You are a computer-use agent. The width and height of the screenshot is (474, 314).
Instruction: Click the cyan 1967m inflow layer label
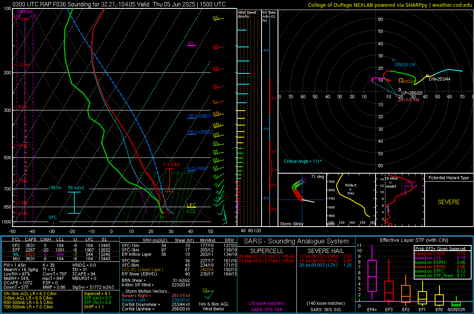55,188
